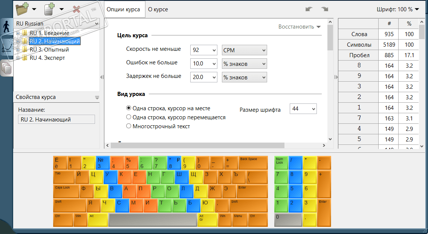Open the walking figure typing sidebar tab

[6, 26]
